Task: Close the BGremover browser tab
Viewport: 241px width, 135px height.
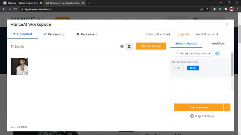Action: 83,3
